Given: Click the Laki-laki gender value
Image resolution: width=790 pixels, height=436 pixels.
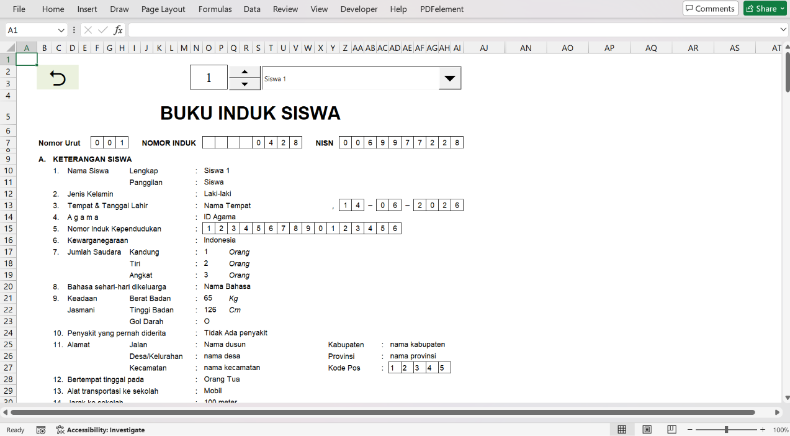Looking at the screenshot, I should click(217, 194).
